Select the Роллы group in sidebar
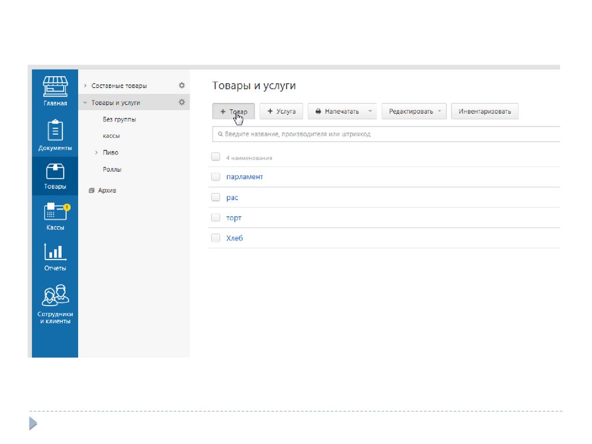This screenshot has width=592, height=444. pos(112,169)
